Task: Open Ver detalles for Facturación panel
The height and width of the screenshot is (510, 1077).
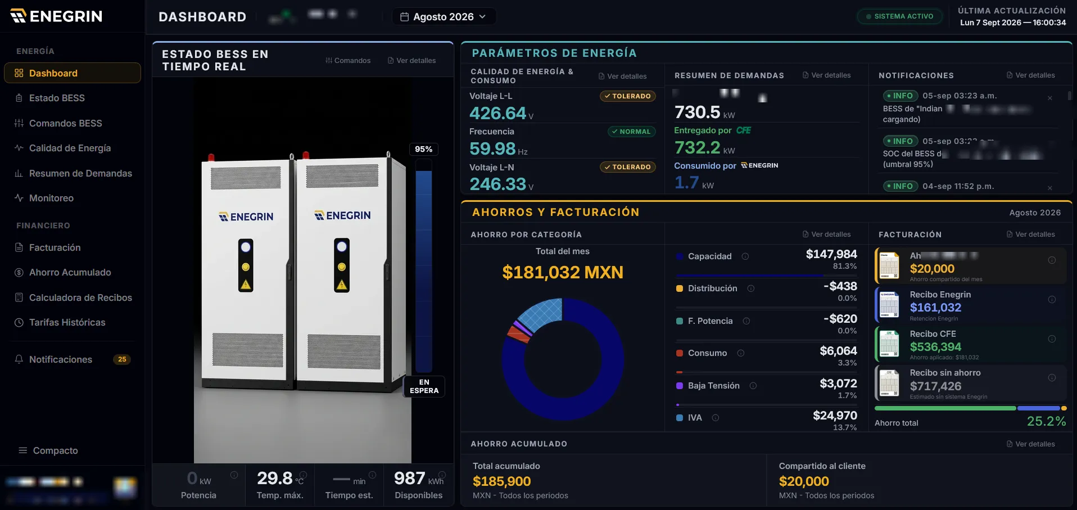Action: pos(1030,234)
